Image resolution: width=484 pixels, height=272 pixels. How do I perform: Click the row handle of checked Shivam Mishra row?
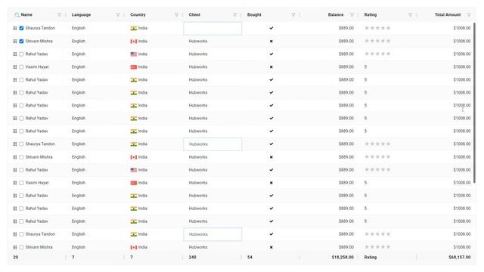pyautogui.click(x=15, y=41)
